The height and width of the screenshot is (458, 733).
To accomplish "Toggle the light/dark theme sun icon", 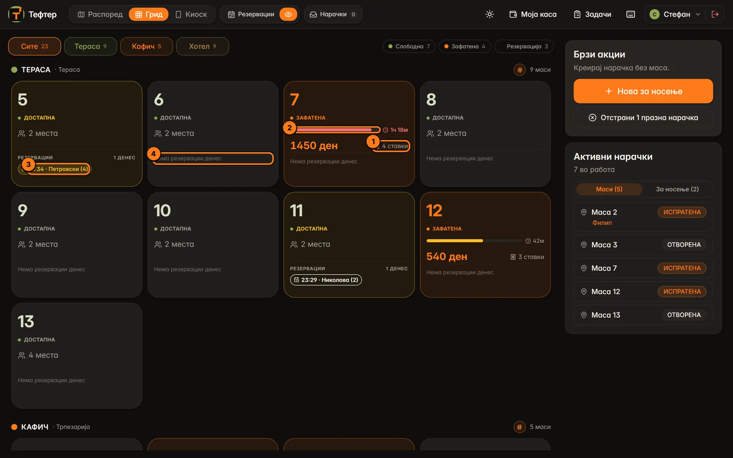I will point(490,14).
